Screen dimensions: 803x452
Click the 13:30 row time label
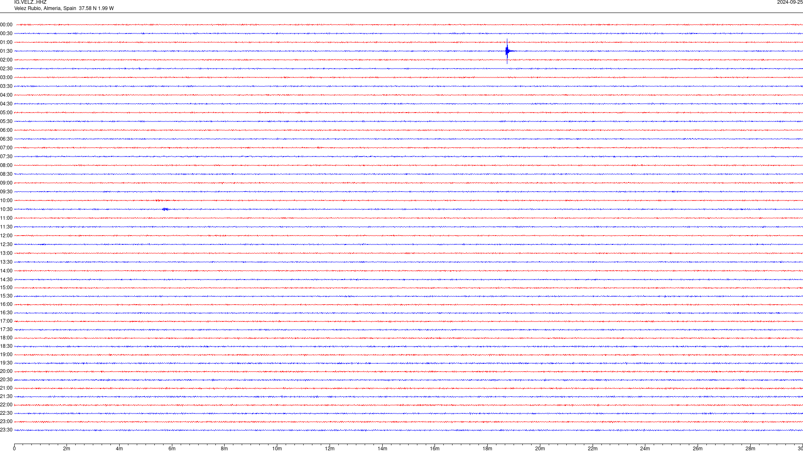[x=6, y=262]
